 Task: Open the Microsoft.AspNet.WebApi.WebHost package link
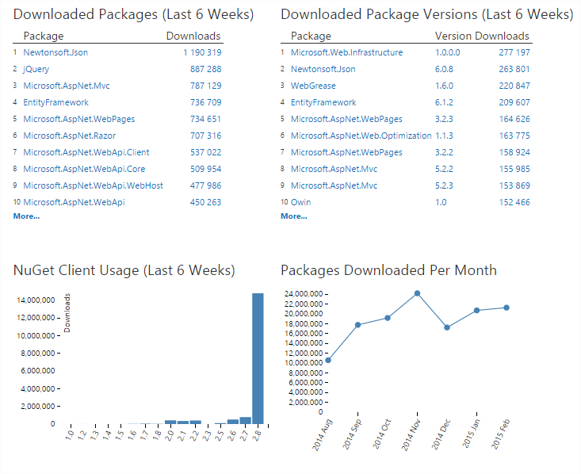click(93, 185)
